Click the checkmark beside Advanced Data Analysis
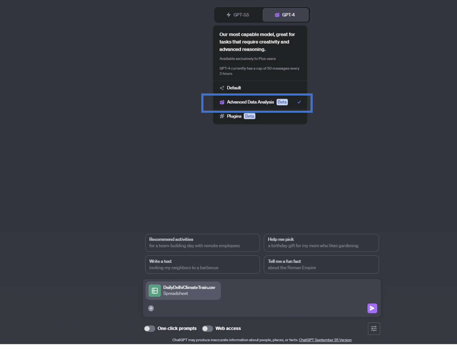Image resolution: width=457 pixels, height=349 pixels. click(x=299, y=102)
